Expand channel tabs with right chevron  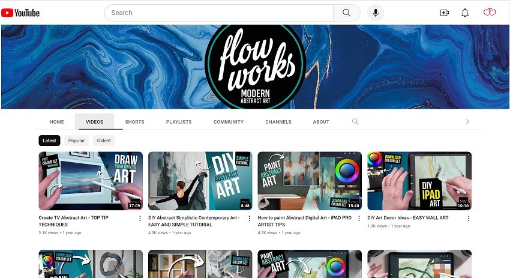coord(467,121)
